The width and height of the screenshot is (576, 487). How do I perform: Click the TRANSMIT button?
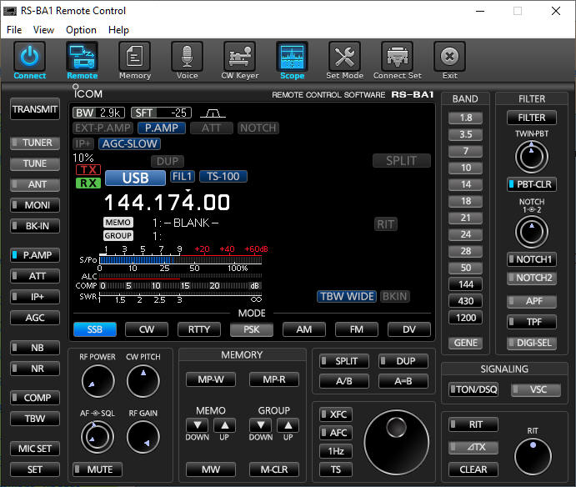click(x=35, y=109)
